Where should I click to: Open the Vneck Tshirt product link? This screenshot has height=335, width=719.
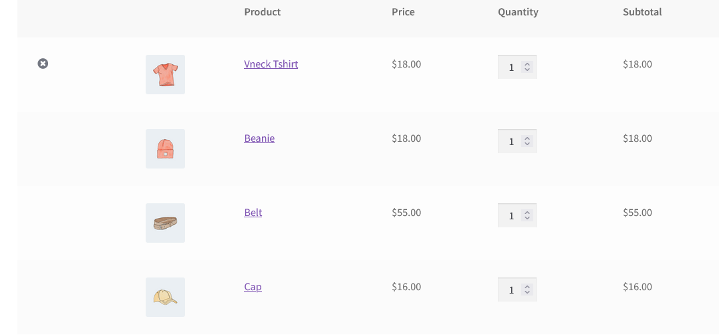271,64
